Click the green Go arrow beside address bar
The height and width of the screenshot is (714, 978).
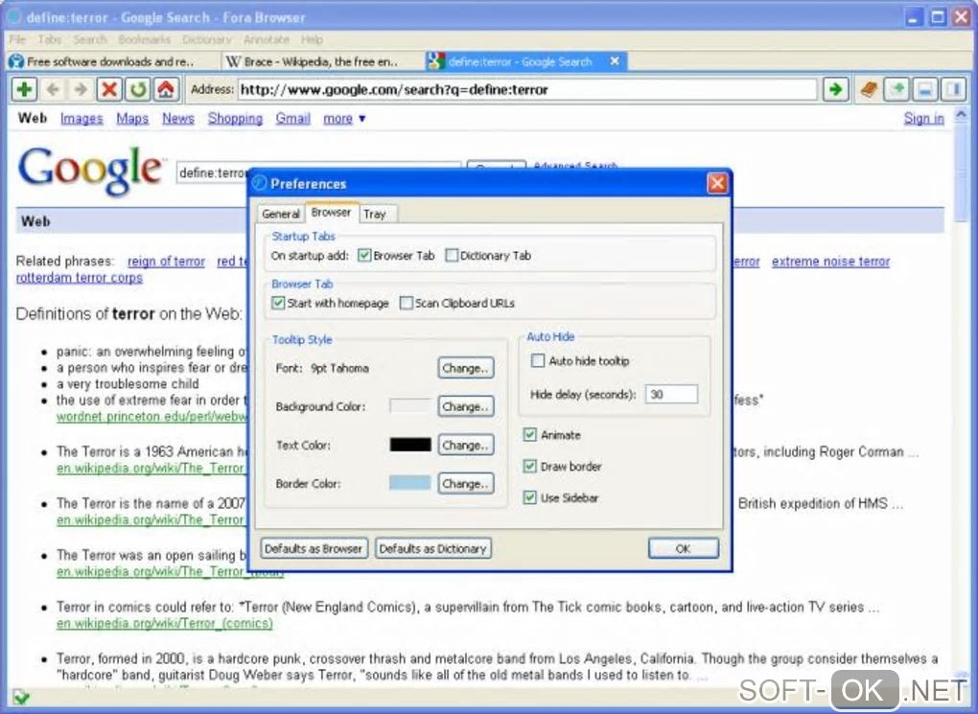click(836, 90)
